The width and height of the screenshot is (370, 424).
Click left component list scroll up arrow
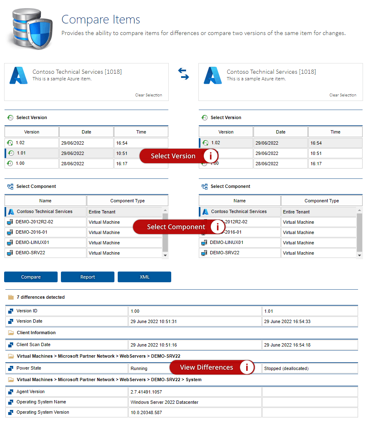pyautogui.click(x=165, y=210)
